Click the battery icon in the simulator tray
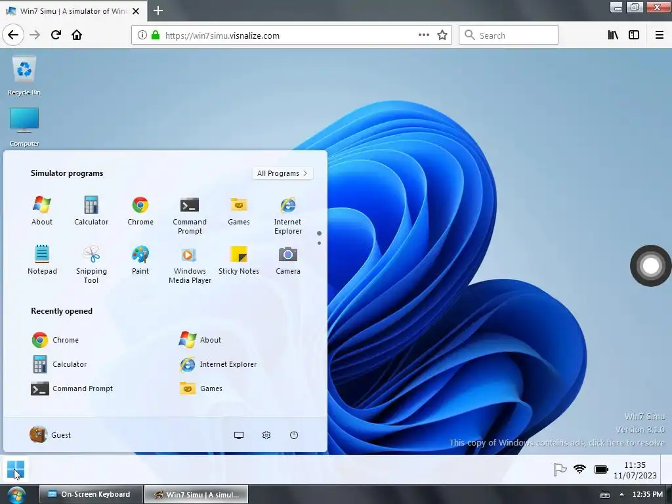This screenshot has height=504, width=672. [601, 470]
